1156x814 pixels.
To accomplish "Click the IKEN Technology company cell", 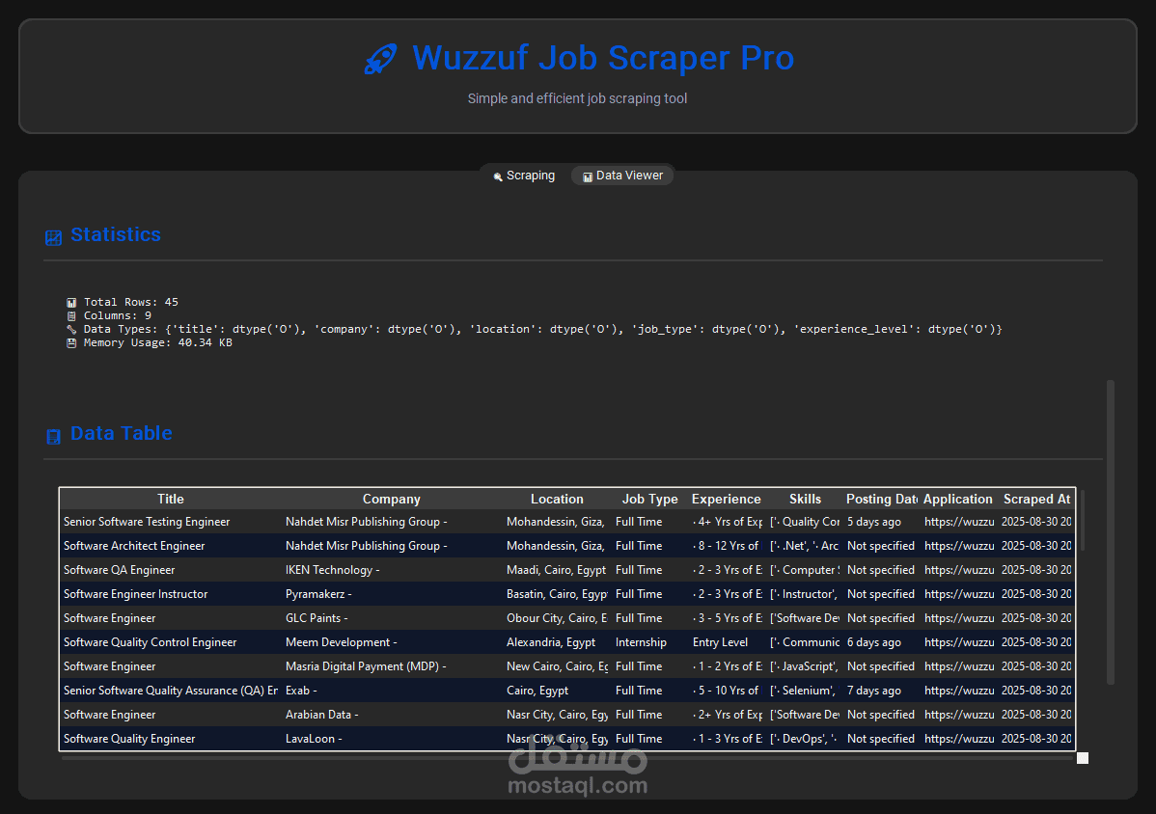I will (x=392, y=570).
